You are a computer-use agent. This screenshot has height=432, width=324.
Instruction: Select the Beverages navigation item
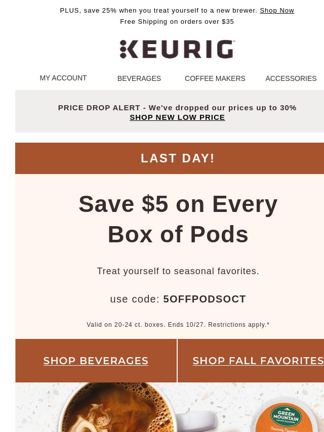pos(139,78)
